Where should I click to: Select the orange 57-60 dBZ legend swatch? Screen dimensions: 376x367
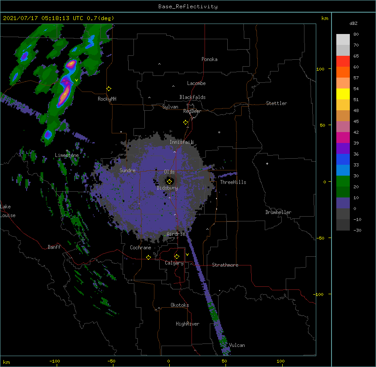[x=343, y=72]
